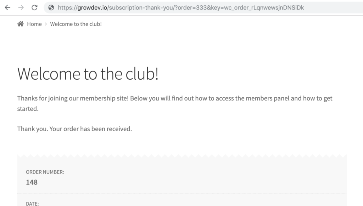
Task: Reload the page using the refresh icon
Action: click(34, 8)
